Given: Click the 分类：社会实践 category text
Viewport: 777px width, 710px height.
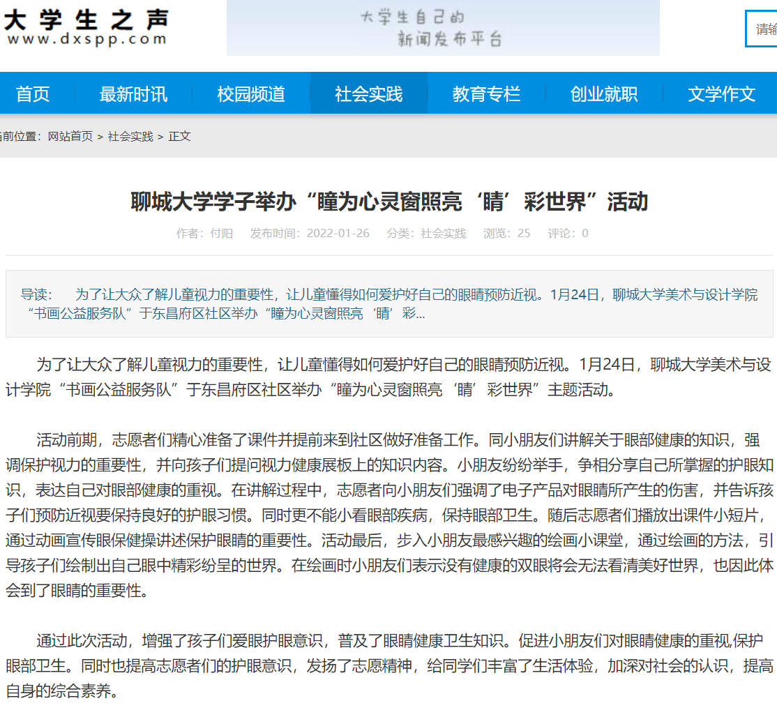Looking at the screenshot, I should 426,234.
